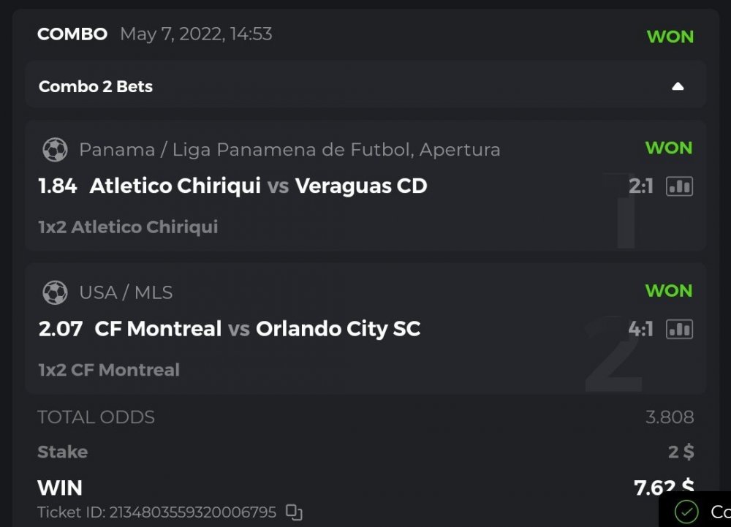This screenshot has height=527, width=731.
Task: Click the 1.84 odds value
Action: (58, 186)
